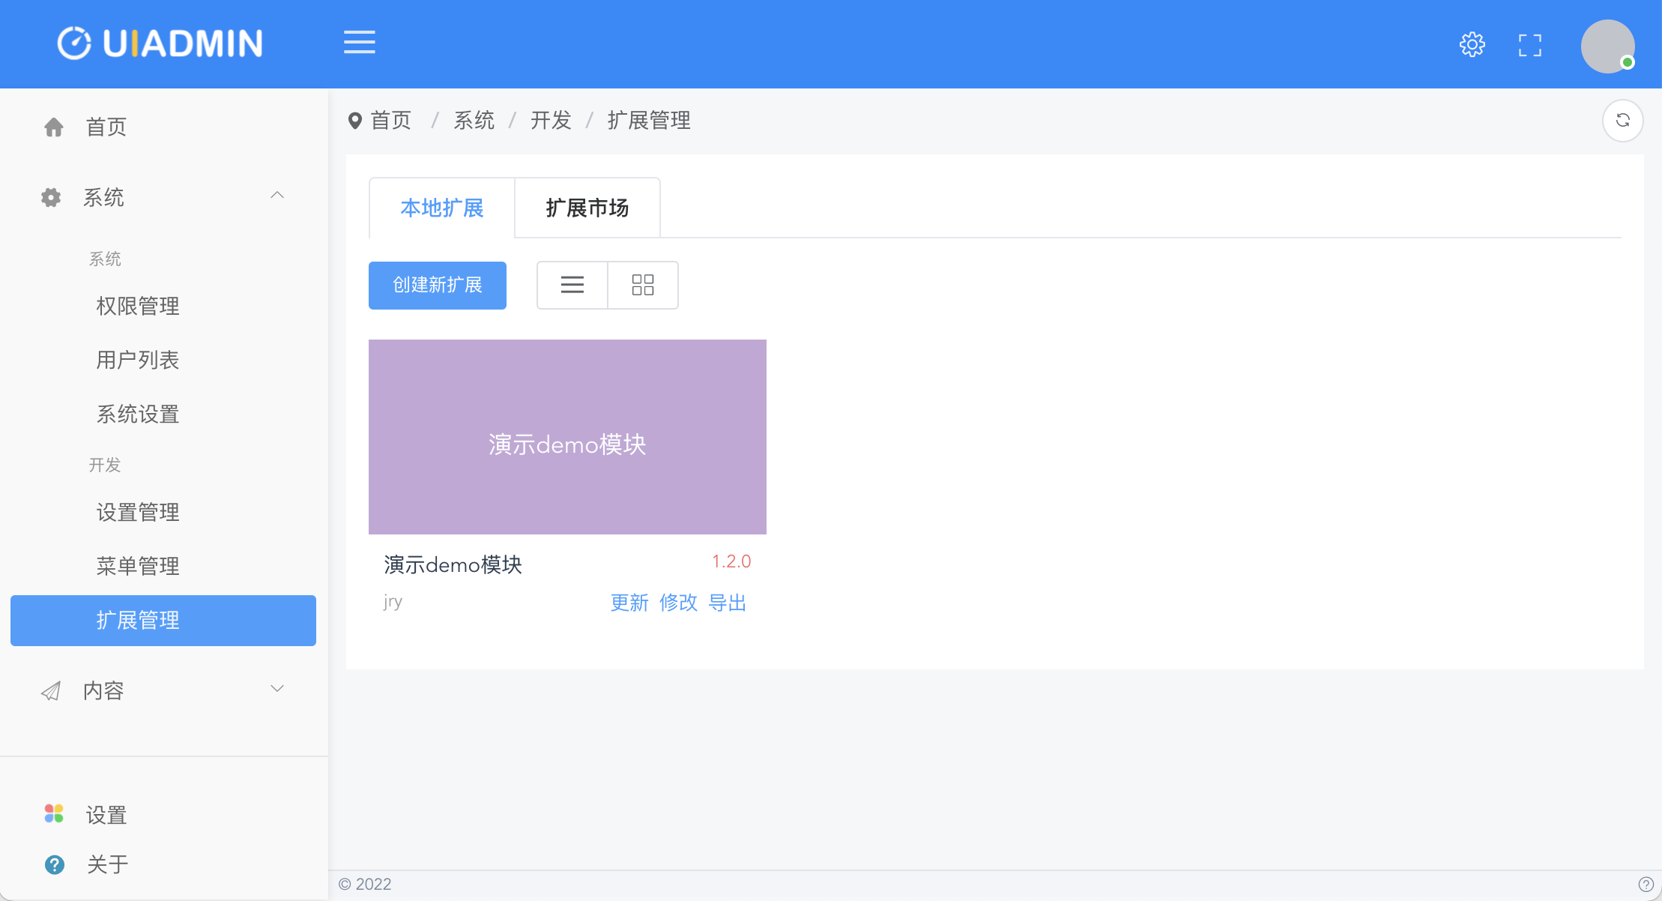This screenshot has width=1662, height=901.
Task: Click 导出 link for demo module
Action: [727, 603]
